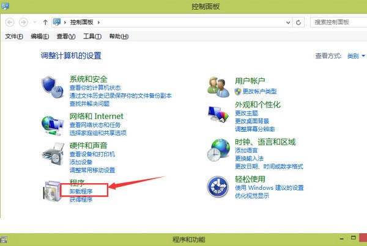This screenshot has height=246, width=367.
Task: Open the 外观和个性化 monitor icon
Action: [x=218, y=114]
